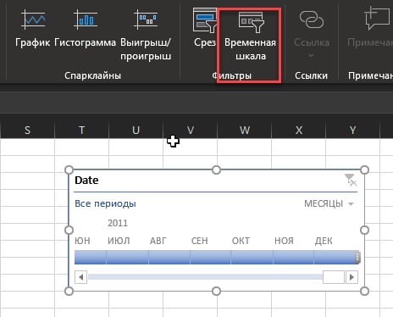Screen dimensions: 393x317
Task: Select the НОЯ month segment in timeline
Action: coord(294,257)
